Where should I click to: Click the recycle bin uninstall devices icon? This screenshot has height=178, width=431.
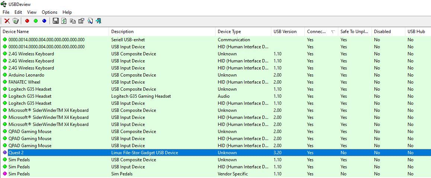click(16, 21)
